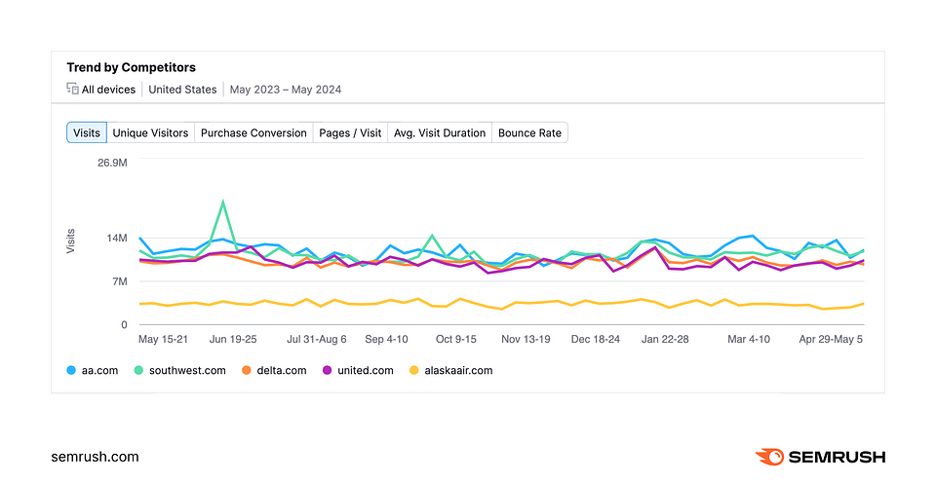Click the 7M axis value
Viewport: 936px width, 482px height.
pos(120,281)
